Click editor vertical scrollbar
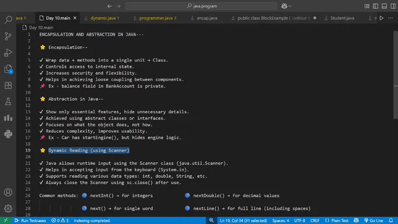 coord(396,75)
